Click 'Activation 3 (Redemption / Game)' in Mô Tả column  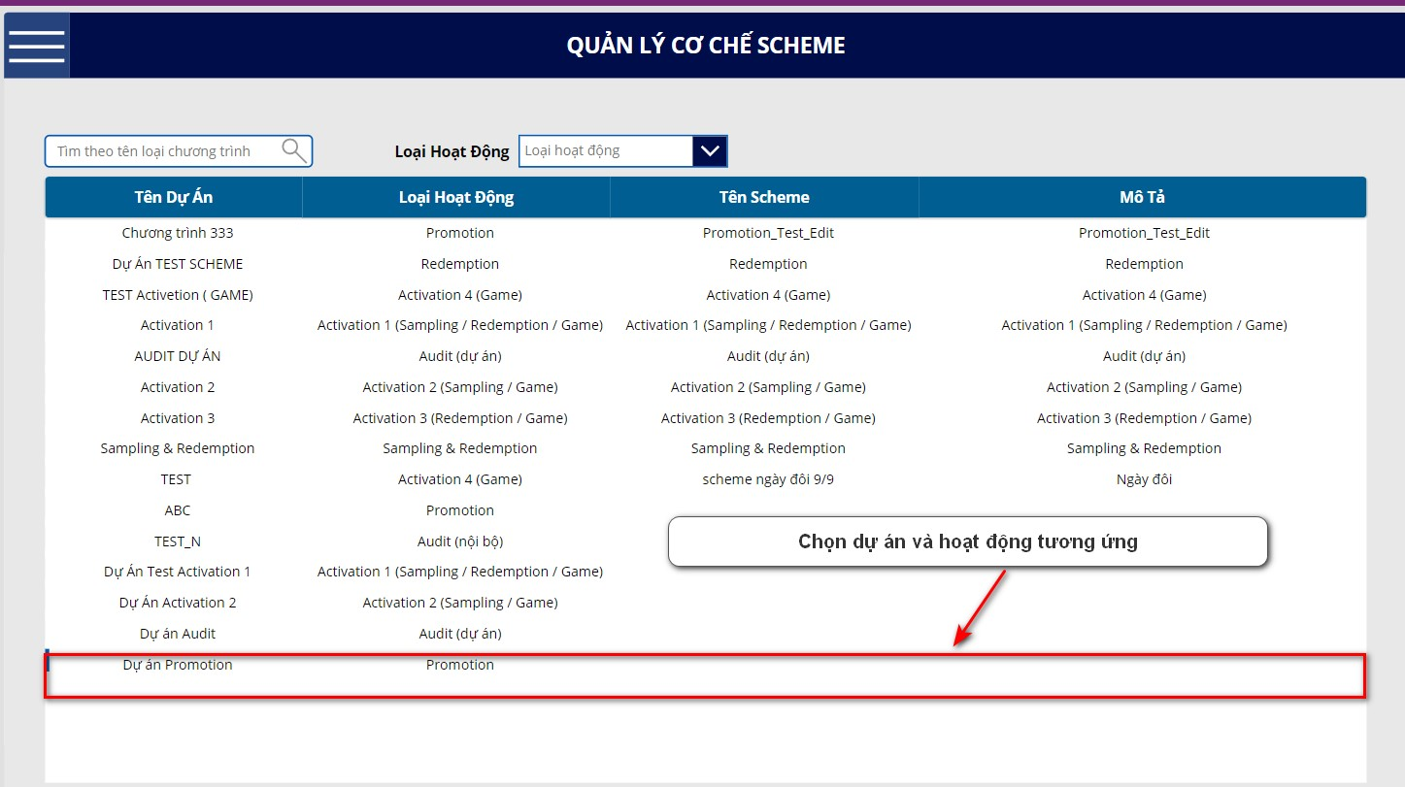click(x=1144, y=418)
